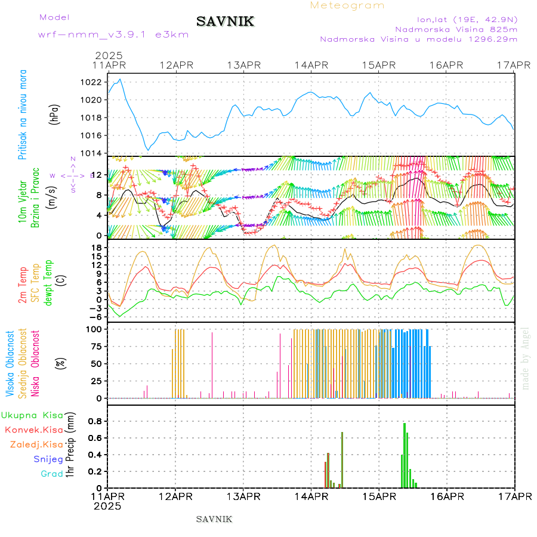
Task: Click the Nadmorska Visina 825m text
Action: (456, 29)
